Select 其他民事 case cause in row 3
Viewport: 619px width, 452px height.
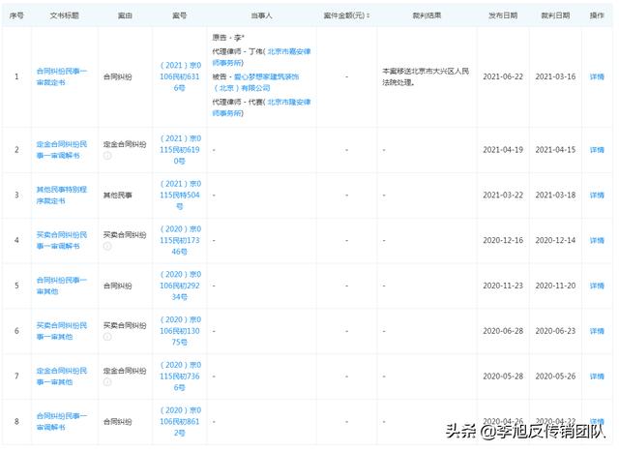[x=118, y=196]
